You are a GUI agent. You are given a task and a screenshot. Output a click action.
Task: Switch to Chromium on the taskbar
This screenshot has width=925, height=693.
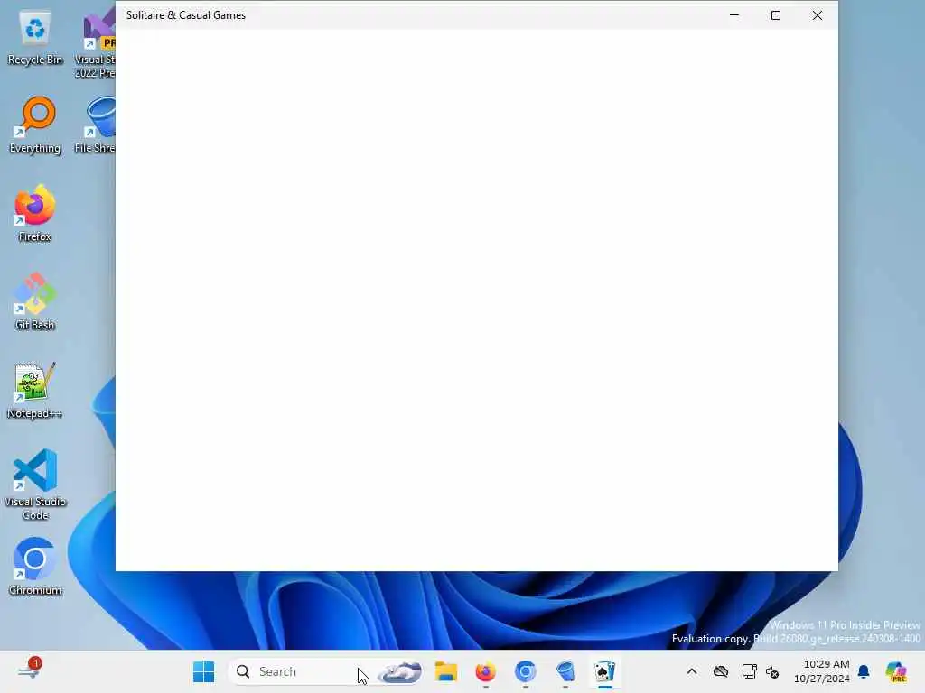coord(525,671)
